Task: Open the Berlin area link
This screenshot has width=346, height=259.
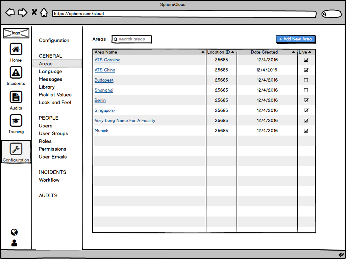Action: 100,100
